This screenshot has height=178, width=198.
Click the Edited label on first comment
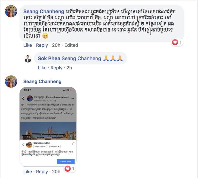pyautogui.click(x=71, y=45)
